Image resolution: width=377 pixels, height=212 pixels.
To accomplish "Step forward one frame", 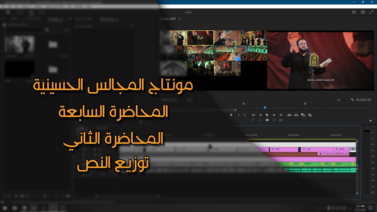I will (274, 115).
